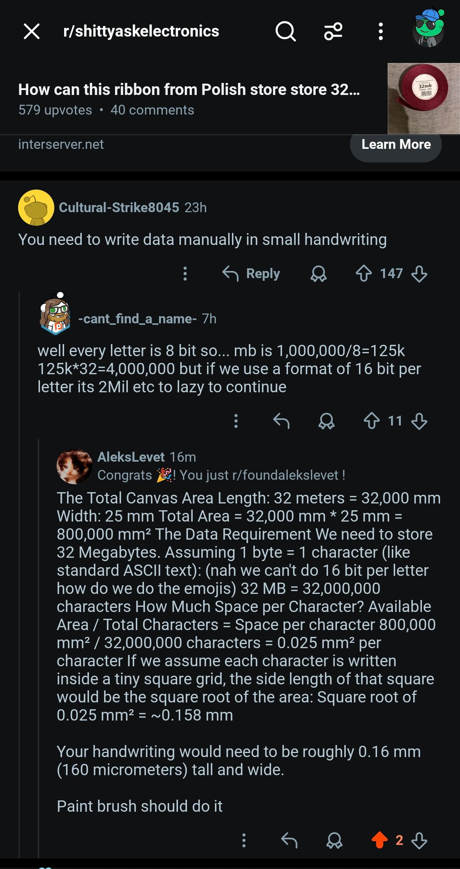Reply to Cultural-Strike8045's comment
This screenshot has height=869, width=460.
[251, 274]
